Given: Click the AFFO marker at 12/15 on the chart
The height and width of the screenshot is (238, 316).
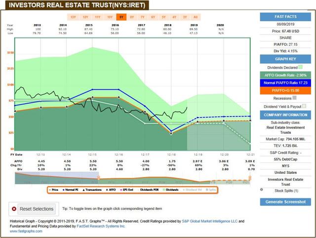Looking at the screenshot, I should click(92, 97).
